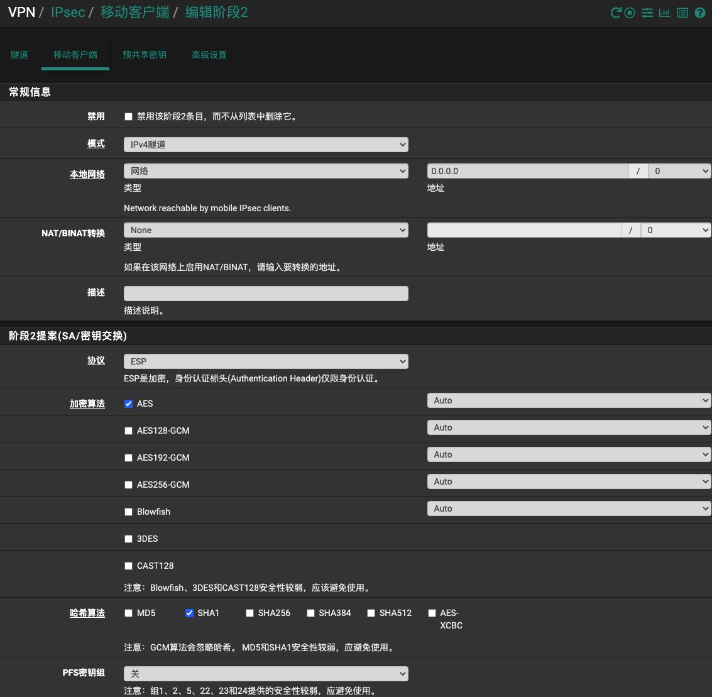Check the SHA256 hash algorithm box

click(x=250, y=613)
